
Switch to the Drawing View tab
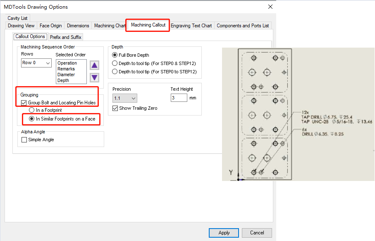pos(21,26)
